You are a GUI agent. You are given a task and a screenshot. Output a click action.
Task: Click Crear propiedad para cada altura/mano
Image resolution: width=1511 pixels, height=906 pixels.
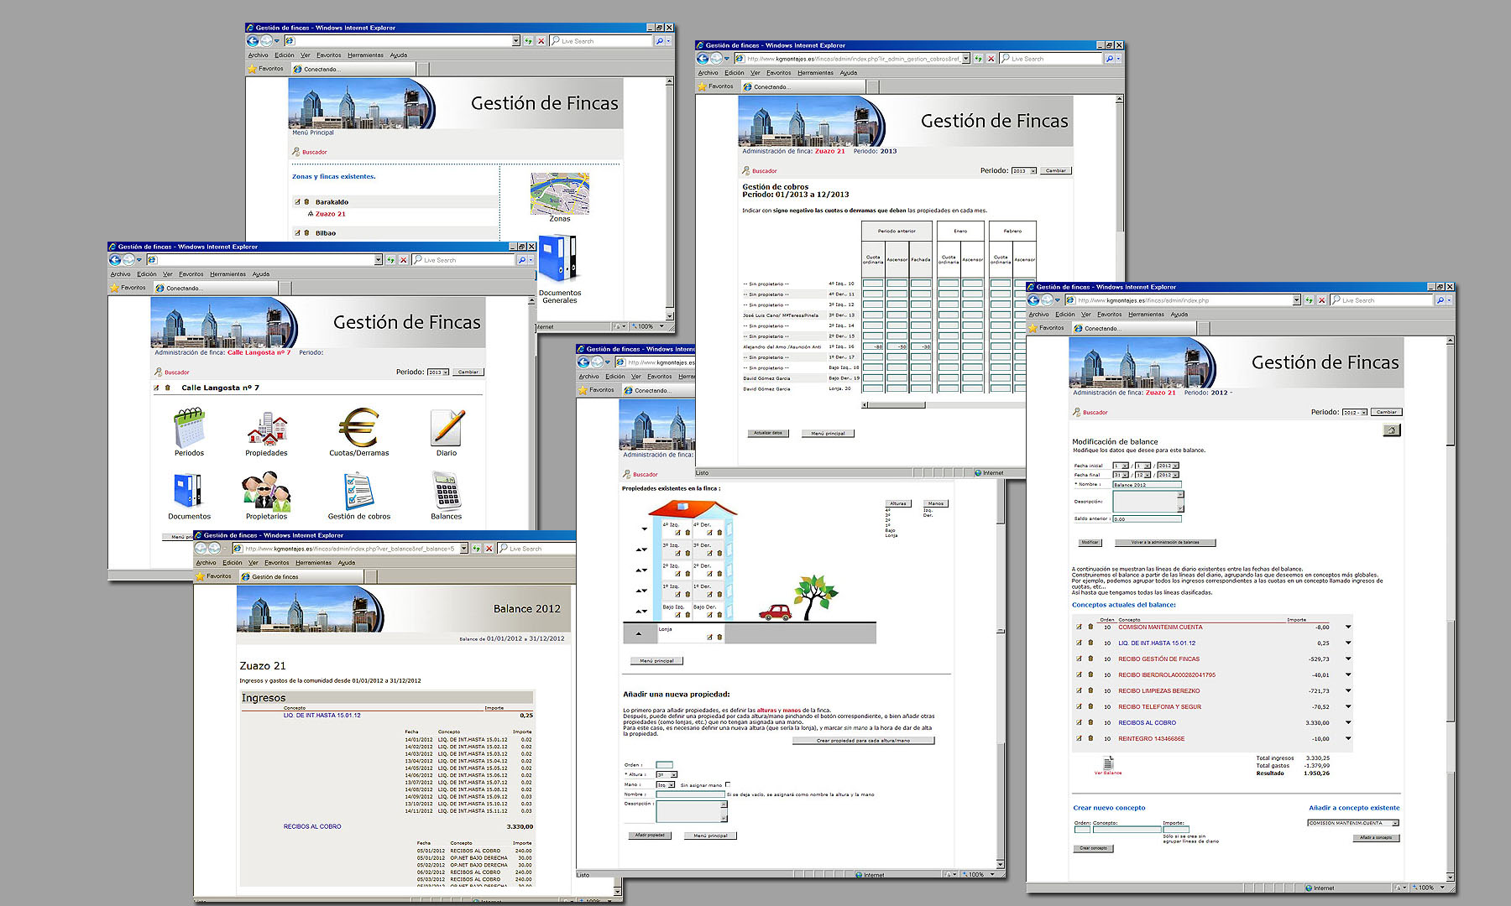[x=863, y=741]
